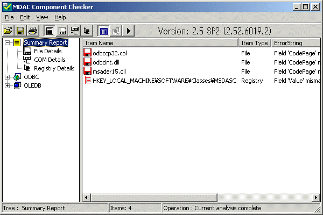Toggle the two-pane view toolbar button
Image resolution: width=323 pixels, height=215 pixels.
(x=103, y=31)
